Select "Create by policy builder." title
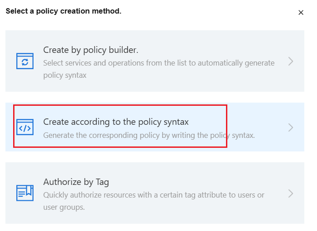Screen dimensions: 317x231 [91, 50]
